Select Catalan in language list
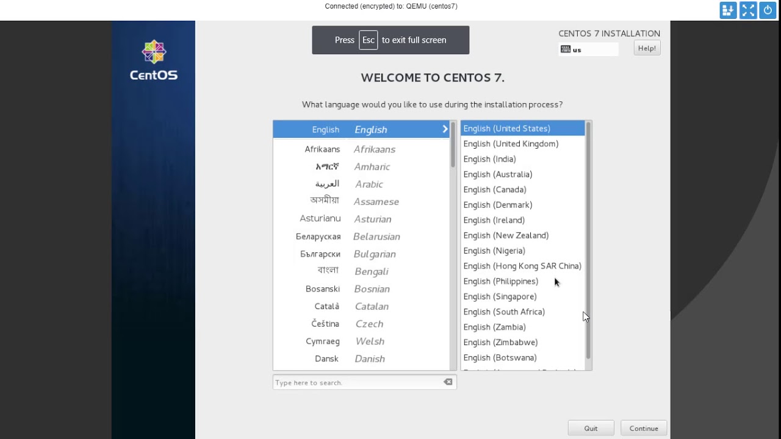 point(361,306)
